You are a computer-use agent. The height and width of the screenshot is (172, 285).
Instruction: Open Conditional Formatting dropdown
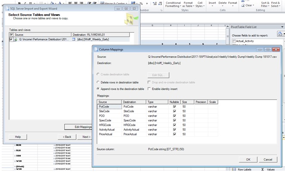pyautogui.click(x=173, y=5)
